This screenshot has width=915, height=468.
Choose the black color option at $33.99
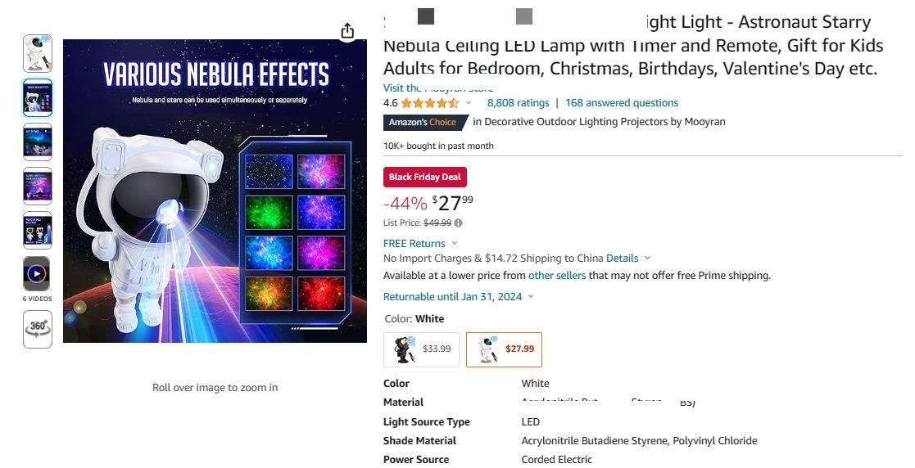coord(421,349)
